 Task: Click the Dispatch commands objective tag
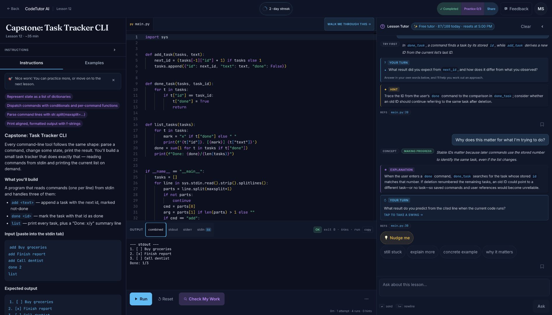[62, 106]
